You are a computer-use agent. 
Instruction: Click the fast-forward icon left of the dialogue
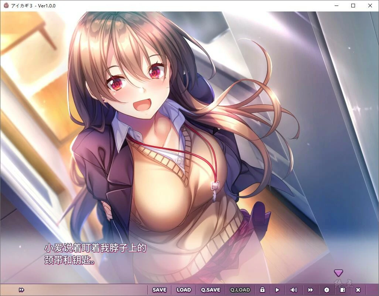click(21, 290)
